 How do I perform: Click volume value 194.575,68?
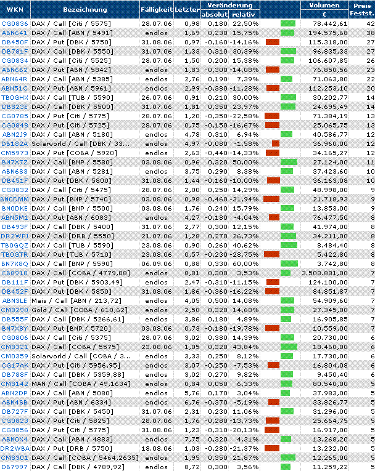(x=328, y=33)
